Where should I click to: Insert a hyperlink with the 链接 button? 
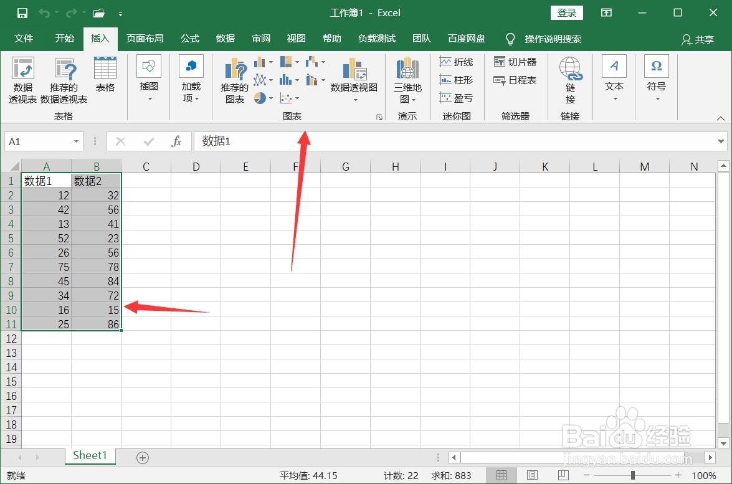[x=570, y=80]
